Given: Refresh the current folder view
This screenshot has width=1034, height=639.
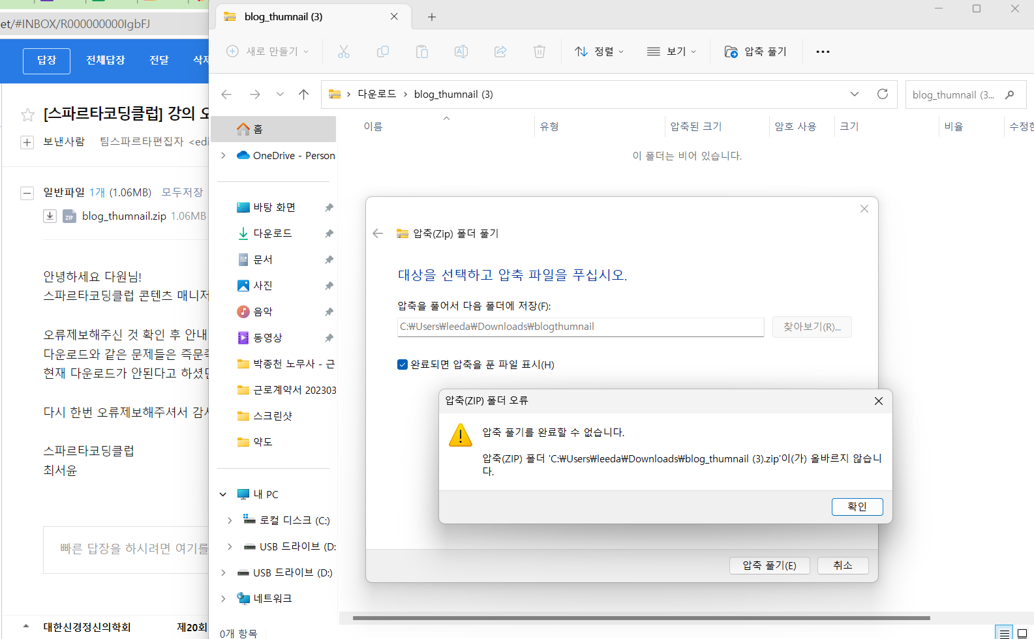Looking at the screenshot, I should 883,94.
